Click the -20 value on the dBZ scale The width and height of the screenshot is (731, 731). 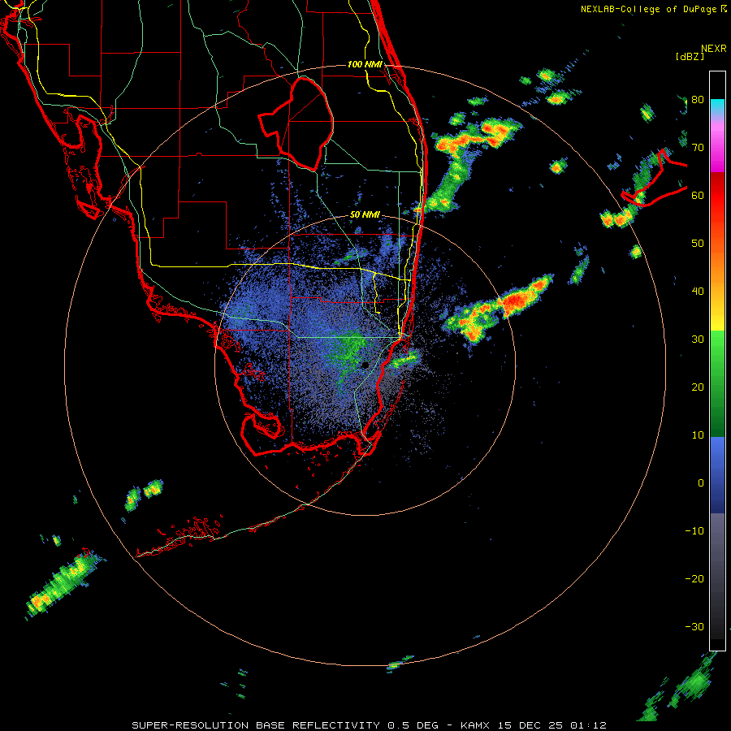(694, 579)
